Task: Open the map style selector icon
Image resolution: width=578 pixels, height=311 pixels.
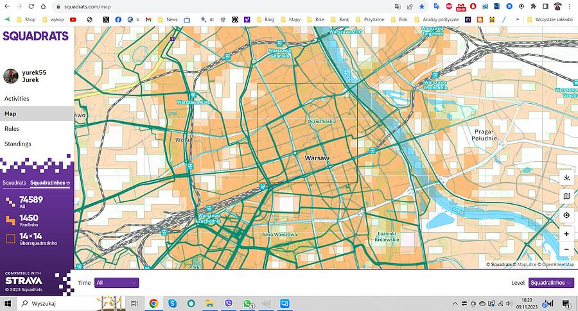Action: click(x=566, y=196)
